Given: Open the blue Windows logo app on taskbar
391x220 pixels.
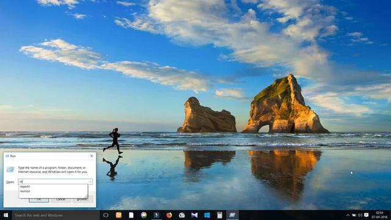Looking at the screenshot, I should tap(207, 215).
